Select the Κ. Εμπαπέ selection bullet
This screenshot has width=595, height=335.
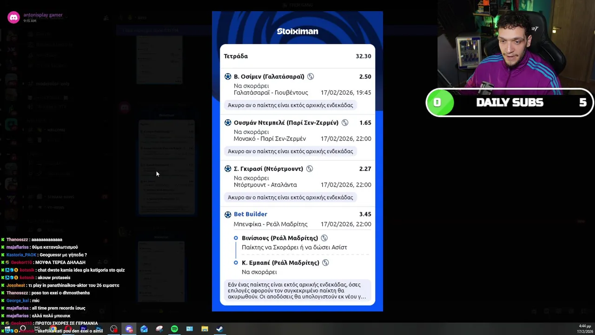pyautogui.click(x=236, y=263)
